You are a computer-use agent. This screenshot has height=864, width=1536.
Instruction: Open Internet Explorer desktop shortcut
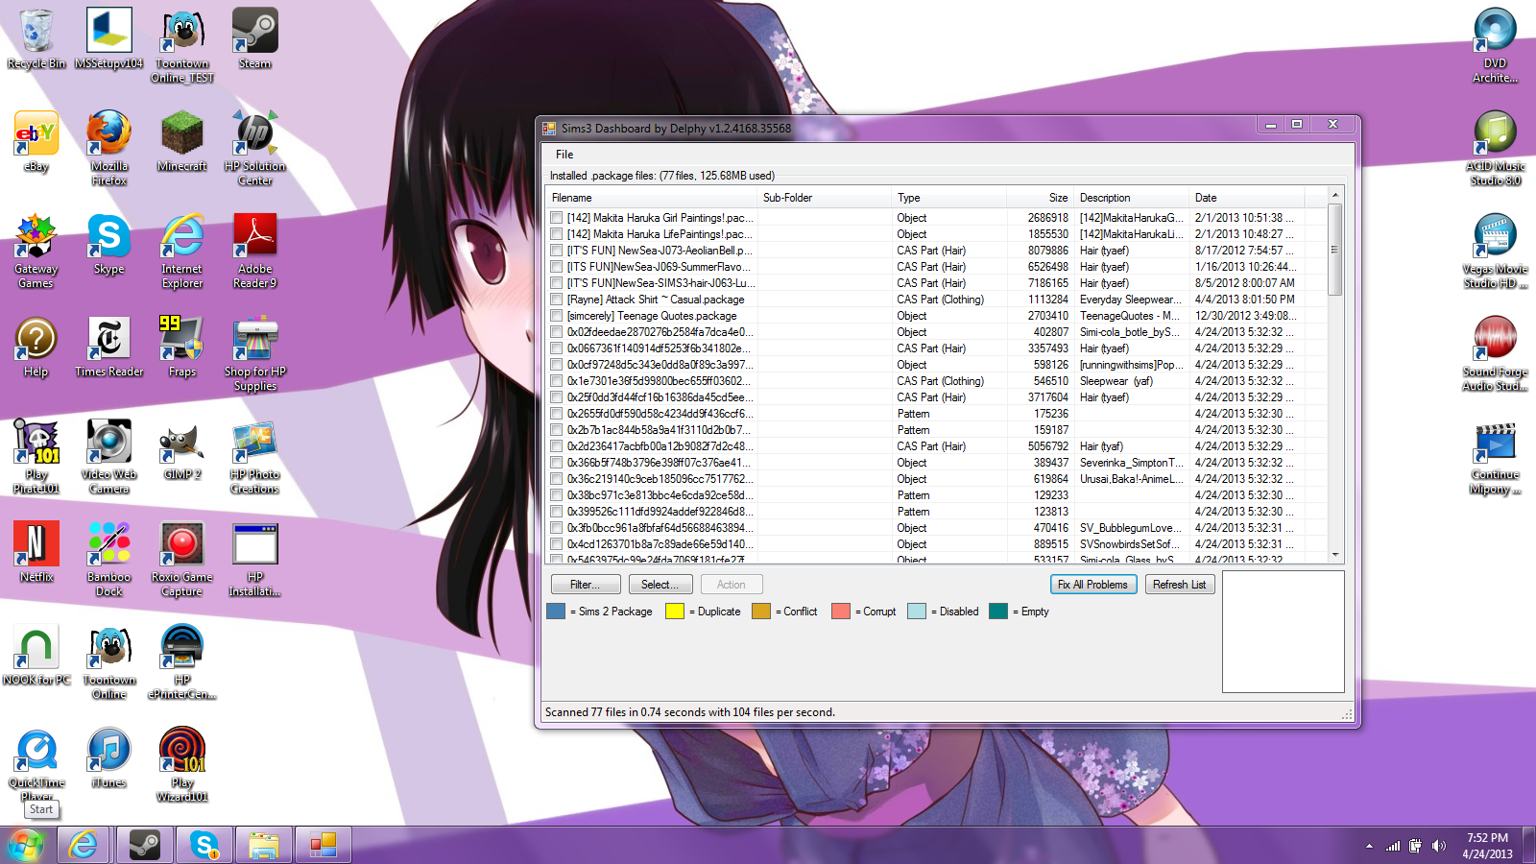coord(182,251)
